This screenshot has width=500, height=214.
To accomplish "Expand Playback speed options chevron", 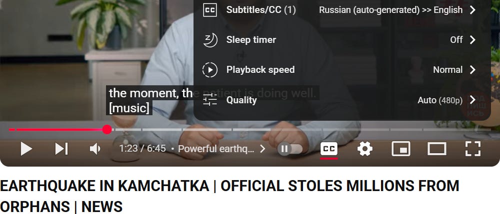I will point(472,70).
